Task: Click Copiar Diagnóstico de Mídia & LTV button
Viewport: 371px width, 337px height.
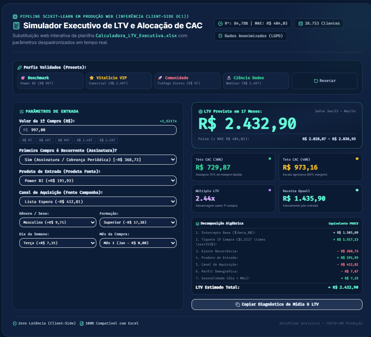Action: 277,305
